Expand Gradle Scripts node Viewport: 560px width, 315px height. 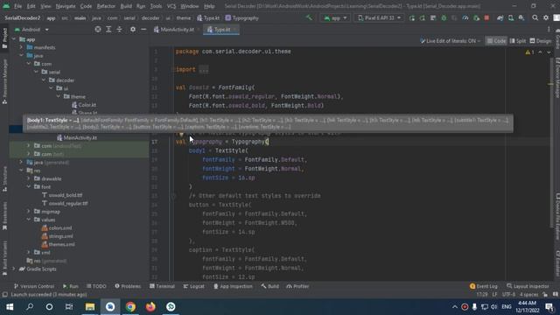click(x=14, y=269)
